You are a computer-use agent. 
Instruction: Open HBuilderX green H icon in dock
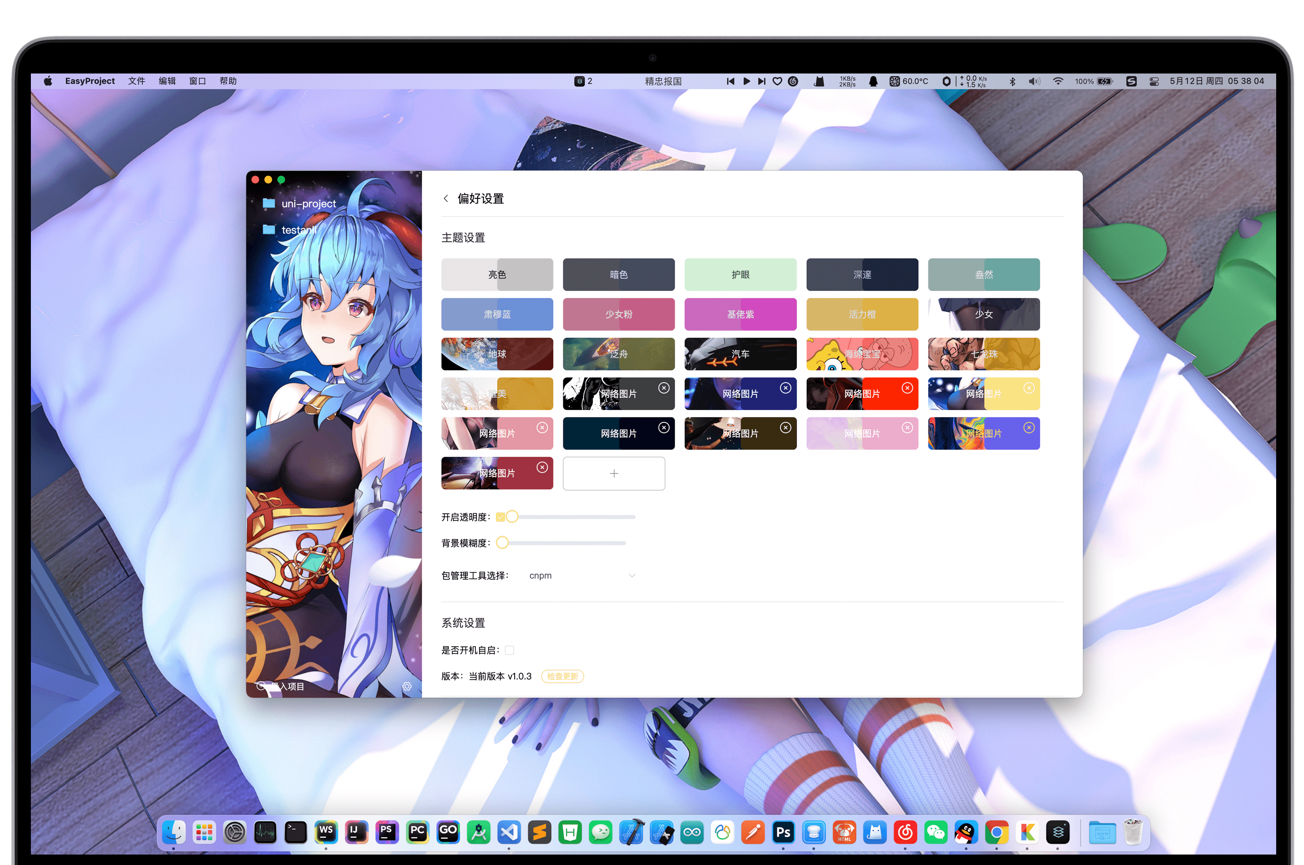(x=569, y=832)
